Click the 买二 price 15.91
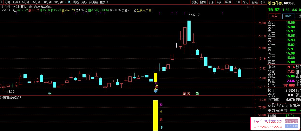This screenshot has width=301, height=131. [290, 49]
